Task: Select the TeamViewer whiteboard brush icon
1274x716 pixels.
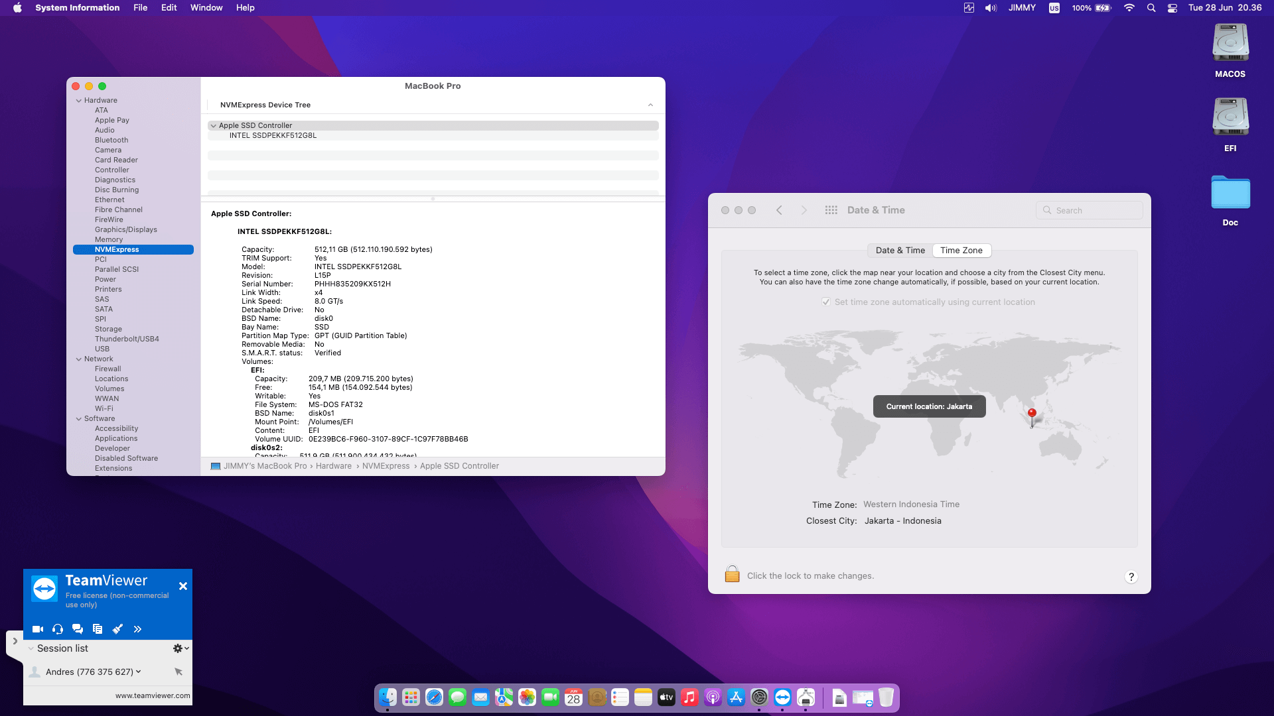Action: pos(117,629)
